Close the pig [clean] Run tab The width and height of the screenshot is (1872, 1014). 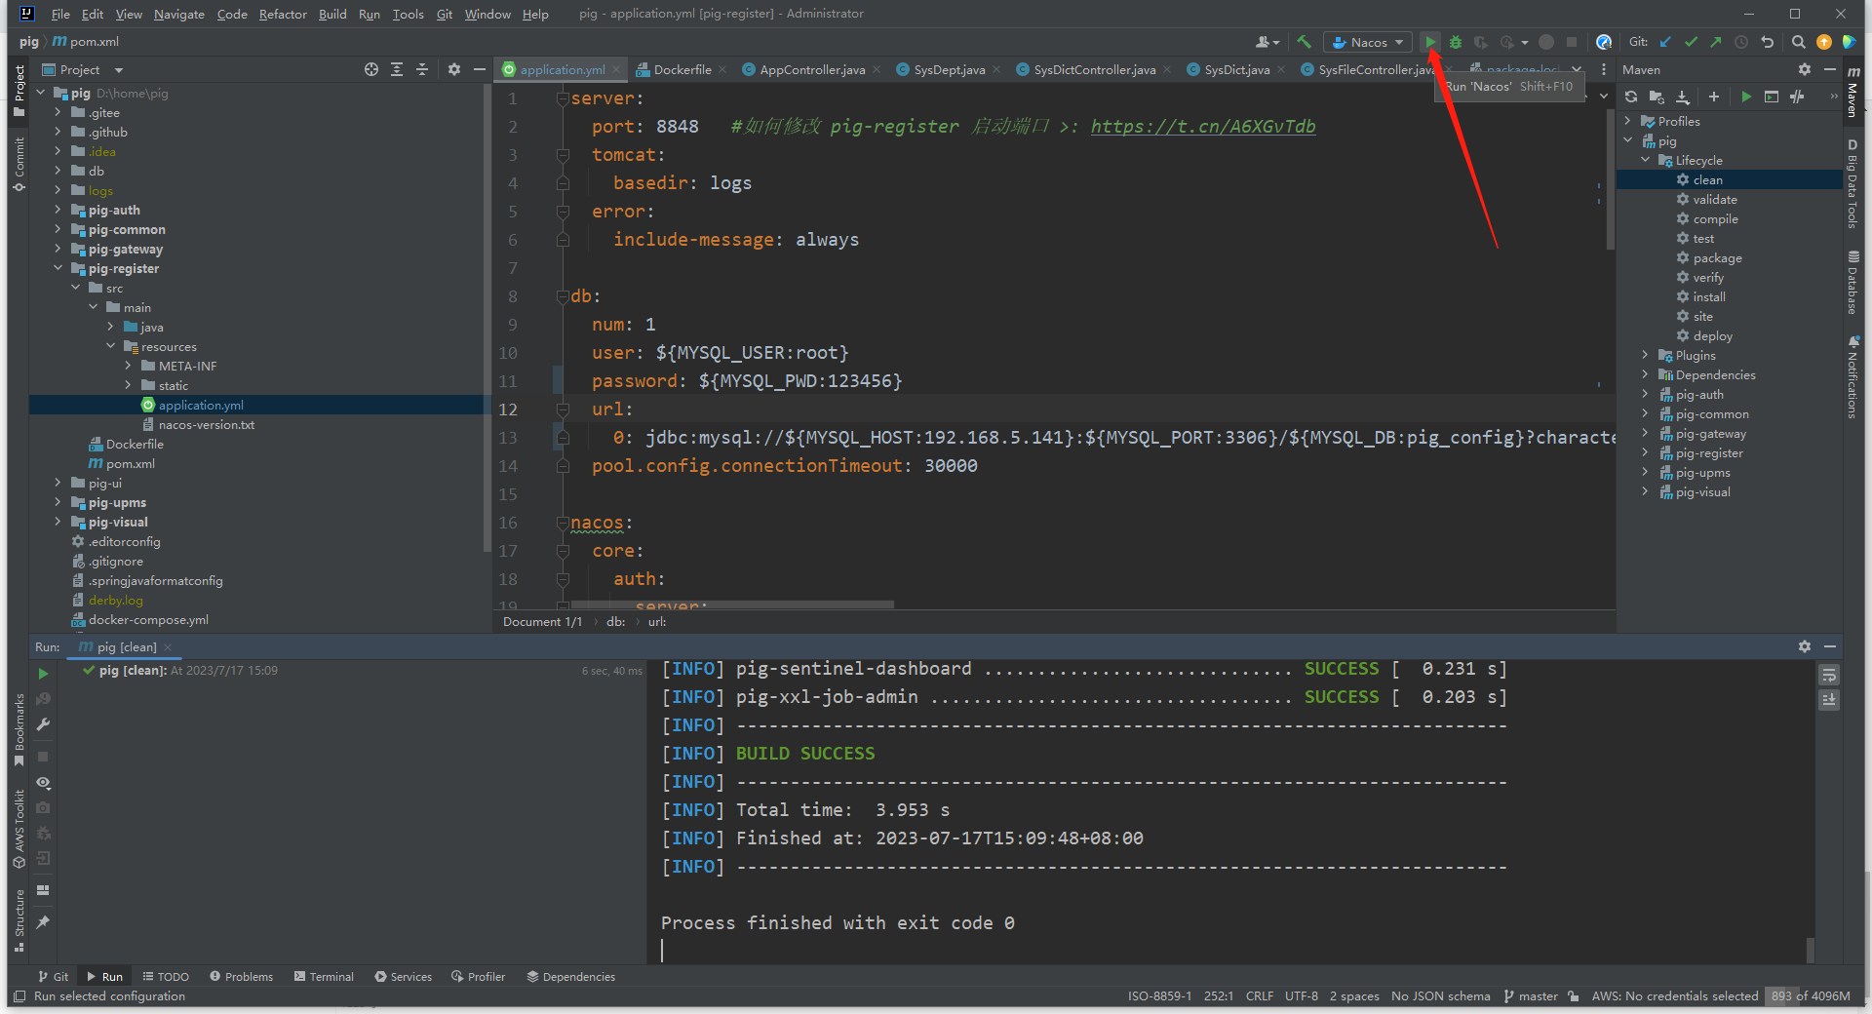pos(168,646)
